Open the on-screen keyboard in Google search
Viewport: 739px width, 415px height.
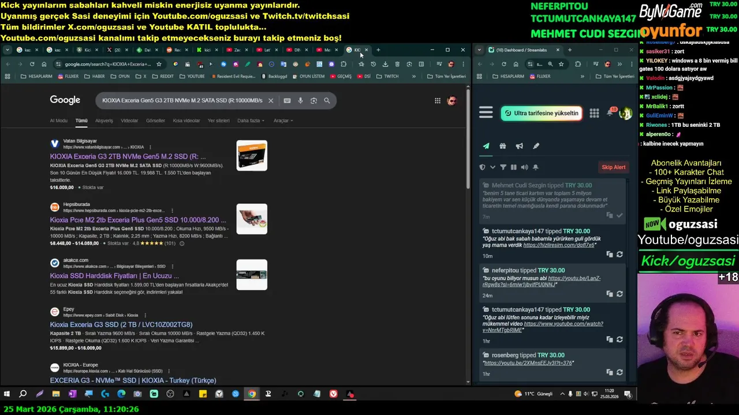287,100
